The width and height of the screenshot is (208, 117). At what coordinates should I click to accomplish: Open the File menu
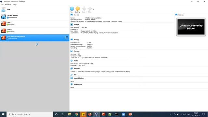(x=2, y=5)
